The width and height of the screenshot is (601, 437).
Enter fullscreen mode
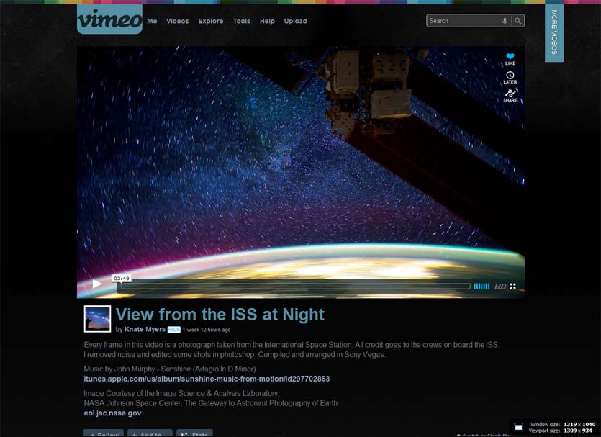pyautogui.click(x=513, y=287)
